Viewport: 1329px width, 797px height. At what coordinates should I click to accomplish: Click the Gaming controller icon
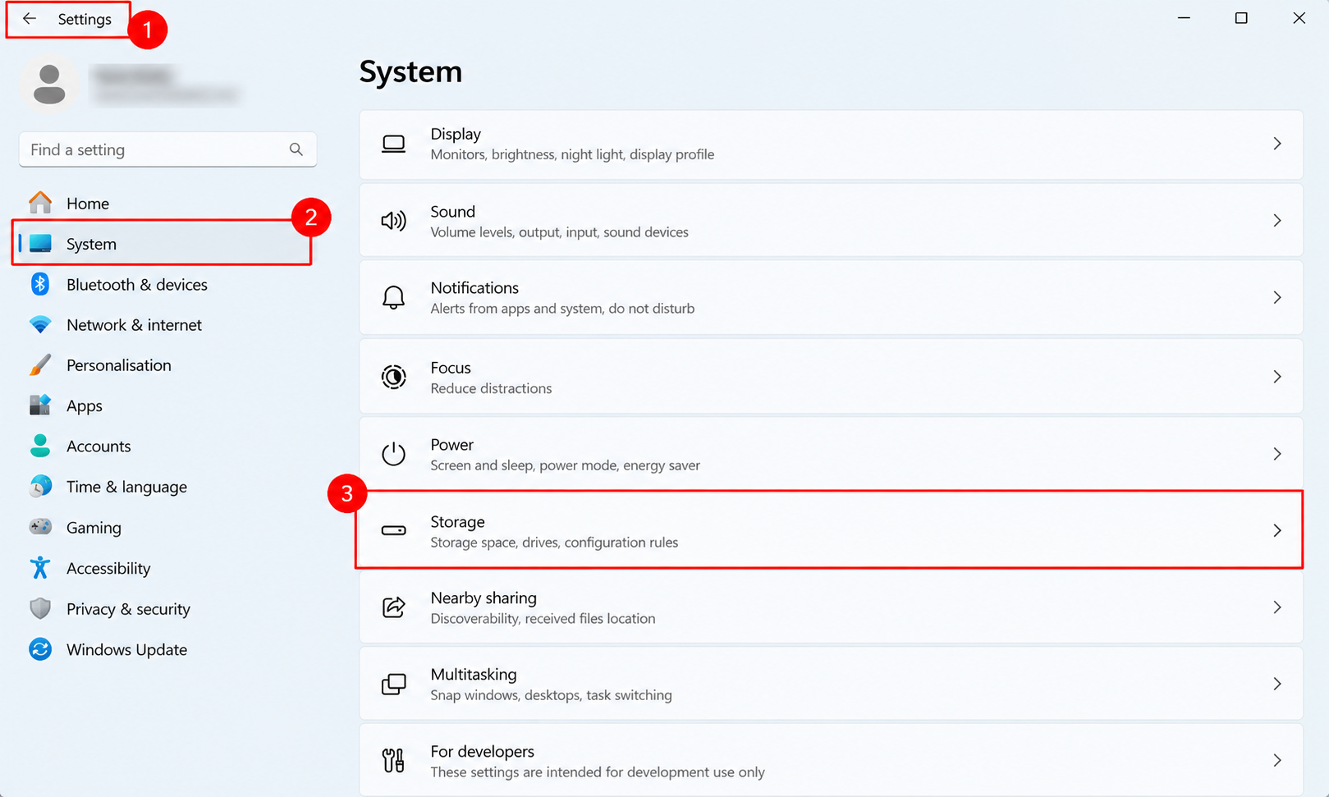(40, 526)
